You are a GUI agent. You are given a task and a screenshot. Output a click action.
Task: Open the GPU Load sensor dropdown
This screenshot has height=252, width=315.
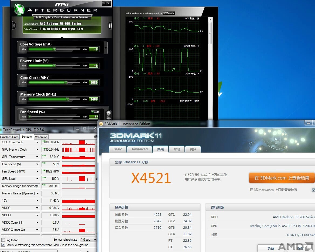click(37, 179)
